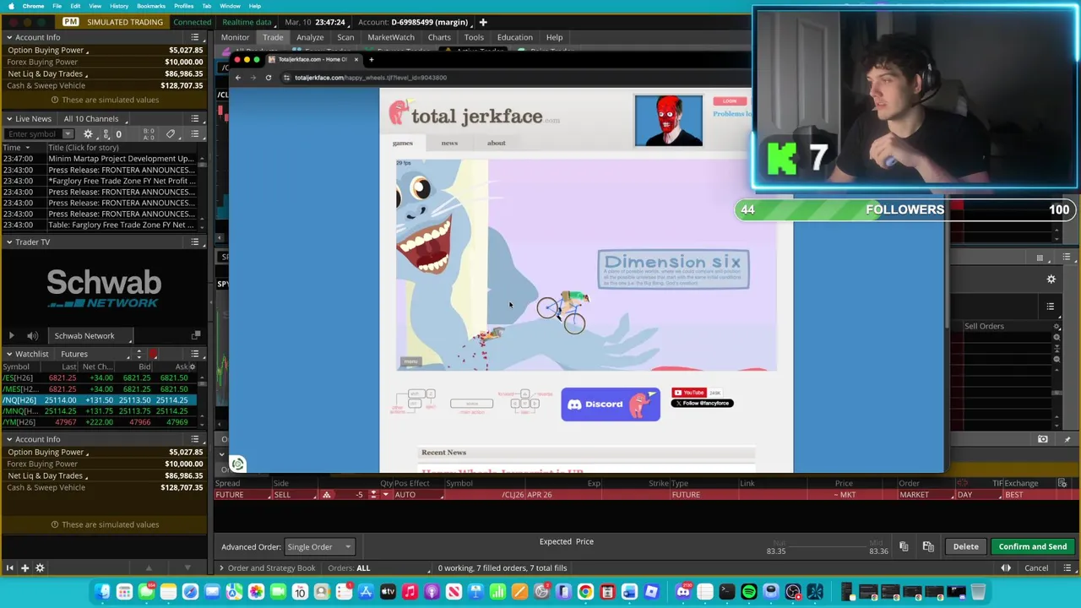
Task: Click the paste order icon beside Delete
Action: (928, 546)
